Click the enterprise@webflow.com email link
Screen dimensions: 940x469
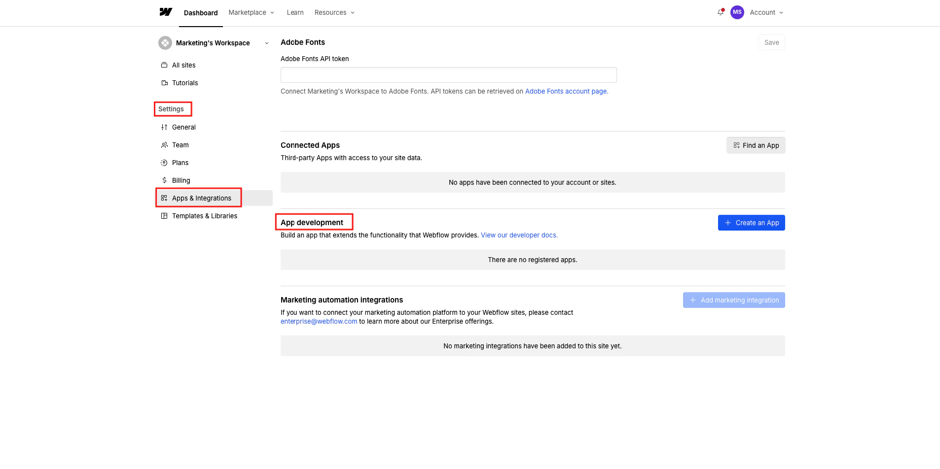pos(319,321)
